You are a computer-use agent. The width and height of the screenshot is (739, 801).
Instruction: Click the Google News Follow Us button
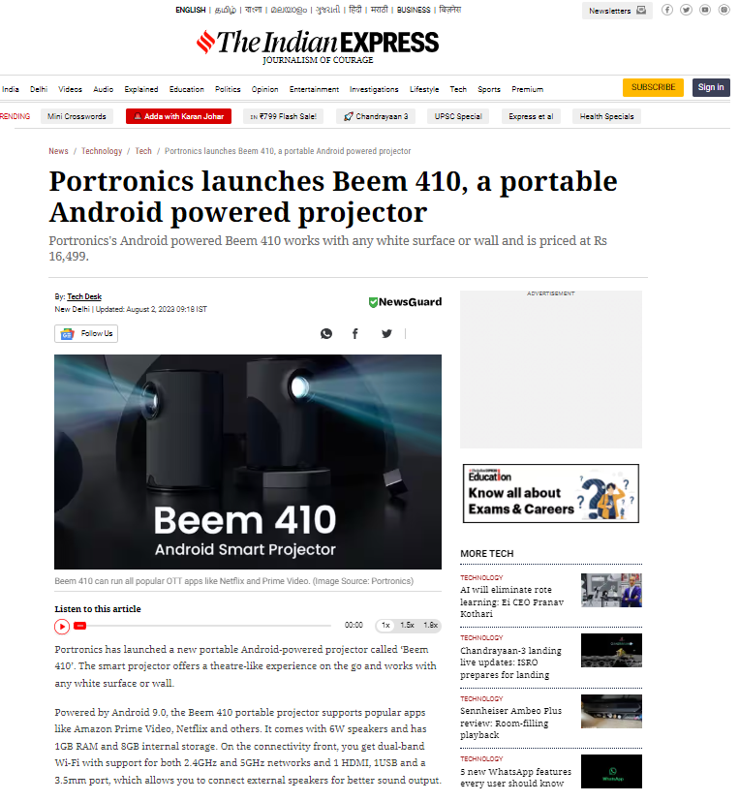click(86, 333)
